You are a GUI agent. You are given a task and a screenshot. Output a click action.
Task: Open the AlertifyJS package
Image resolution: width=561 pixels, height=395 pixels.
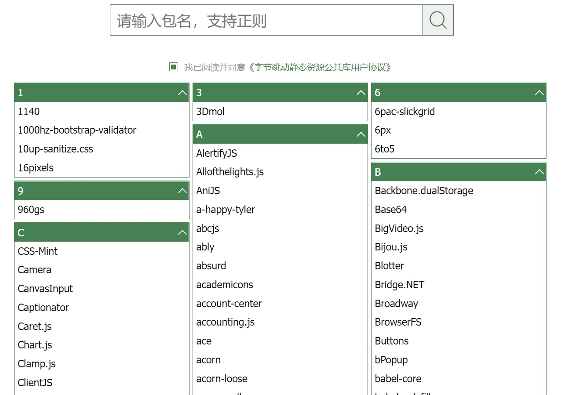click(217, 153)
